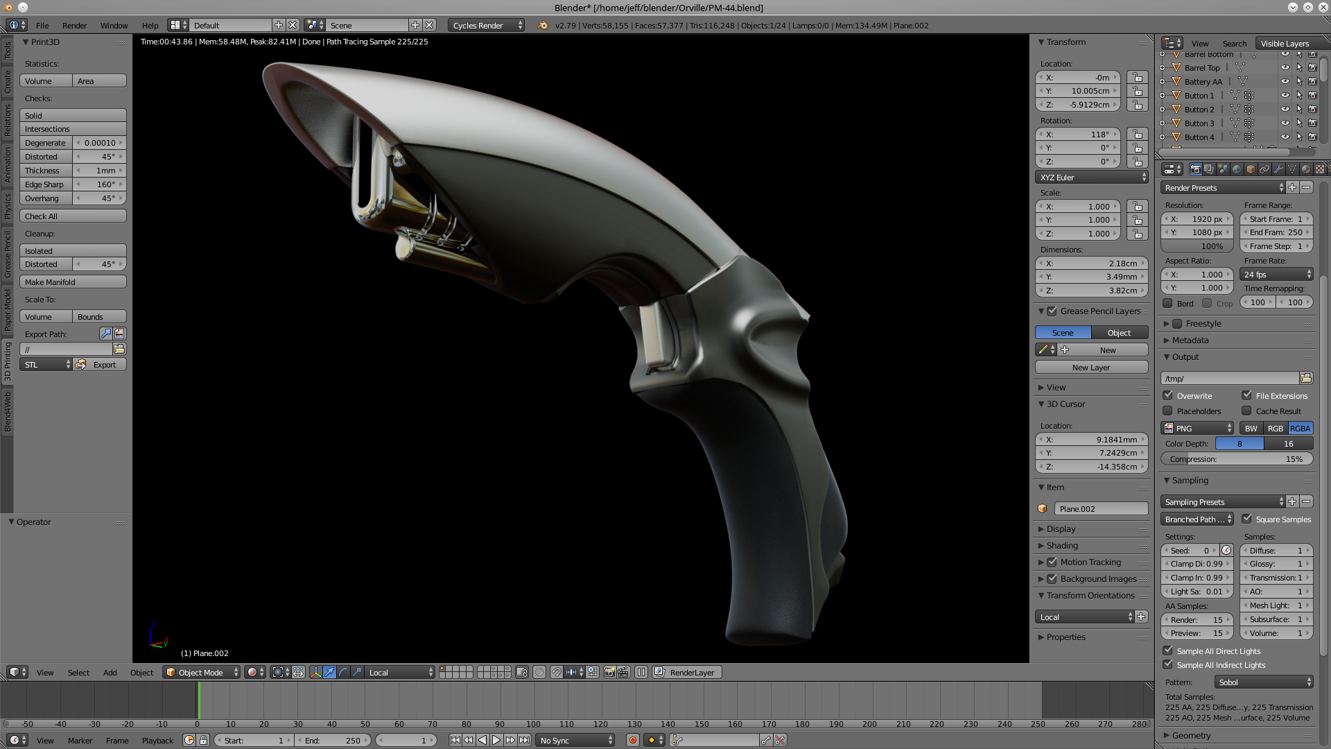Lock the Rotation X axis
This screenshot has height=749, width=1331.
[x=1137, y=135]
